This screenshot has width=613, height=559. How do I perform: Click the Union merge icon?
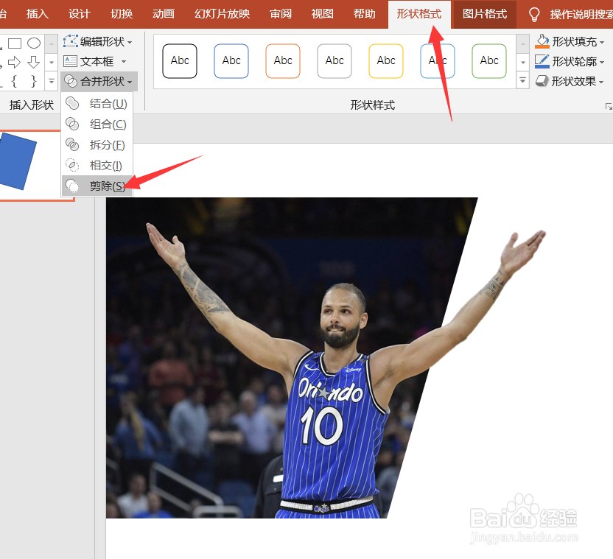[x=72, y=104]
